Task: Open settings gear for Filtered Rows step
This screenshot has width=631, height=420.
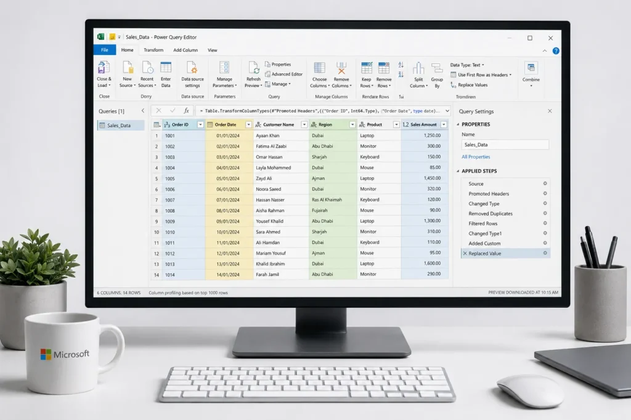Action: point(545,224)
